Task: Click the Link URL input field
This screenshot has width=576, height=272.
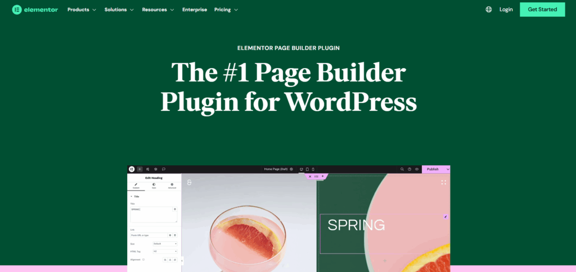Action: (148, 235)
